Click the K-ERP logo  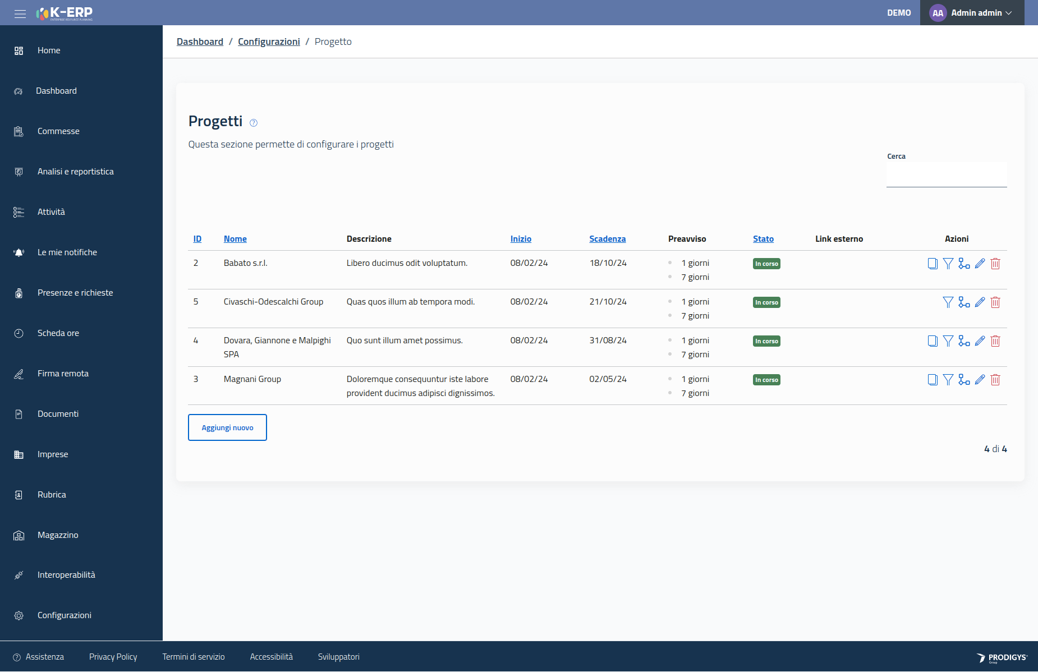[x=65, y=13]
